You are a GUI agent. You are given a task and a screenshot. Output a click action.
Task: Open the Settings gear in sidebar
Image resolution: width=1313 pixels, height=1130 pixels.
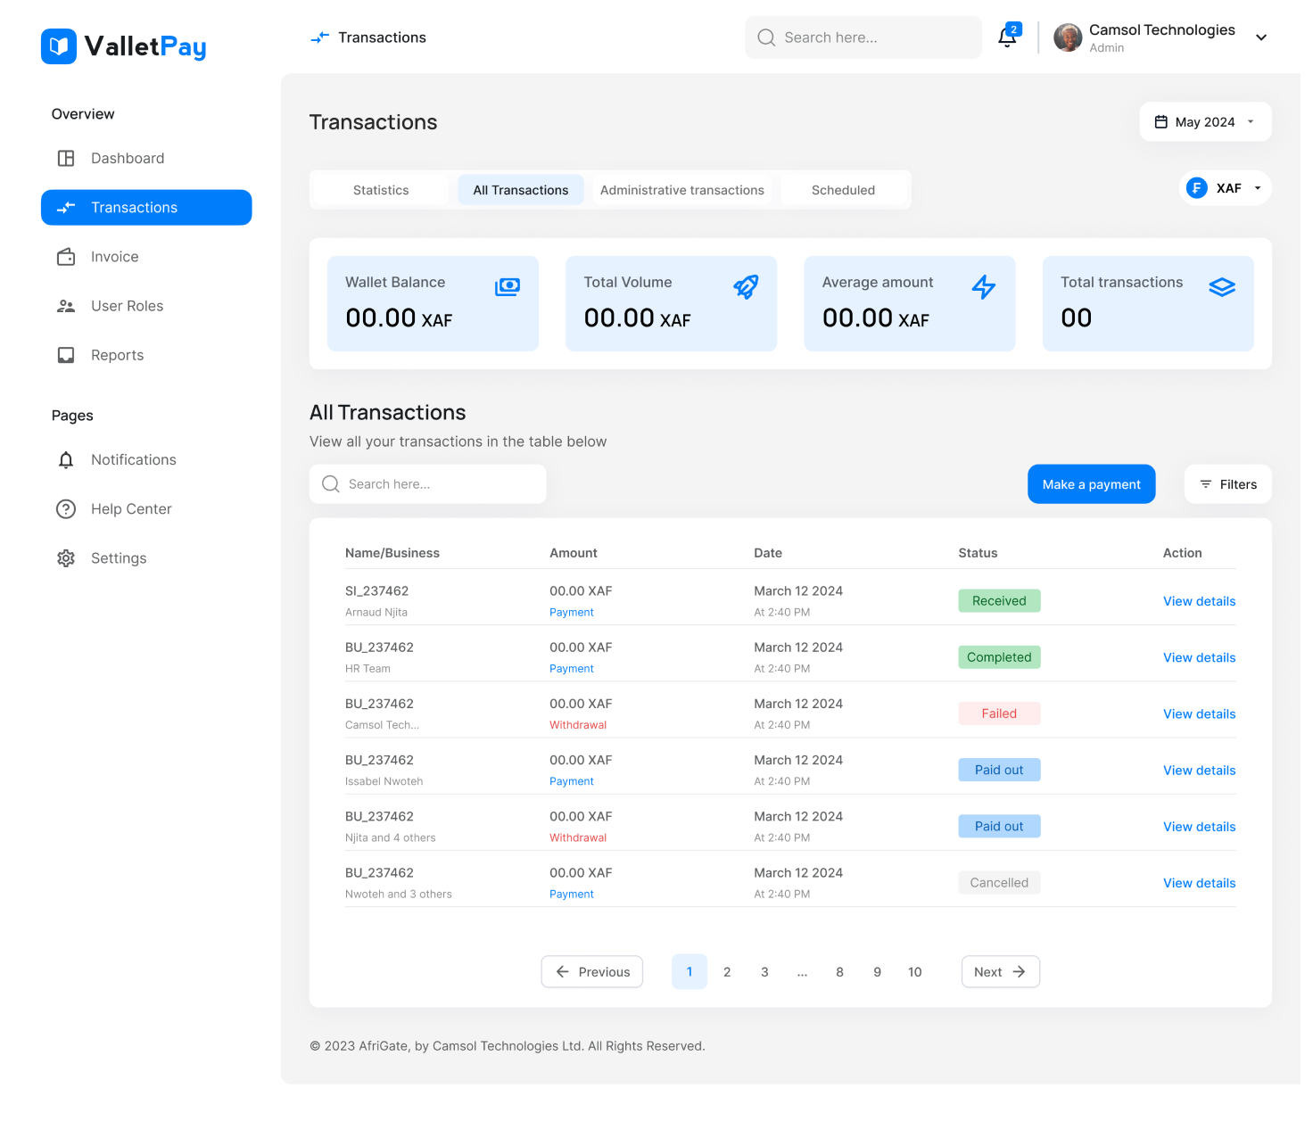pos(66,557)
